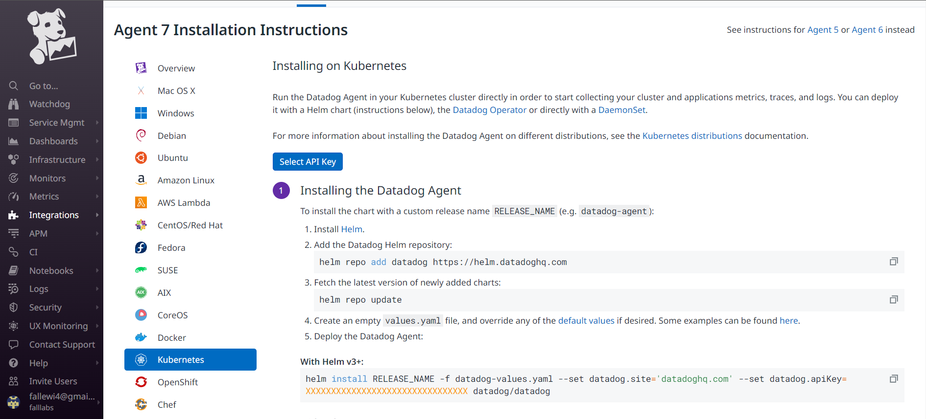Copy the helm install command

coord(894,379)
